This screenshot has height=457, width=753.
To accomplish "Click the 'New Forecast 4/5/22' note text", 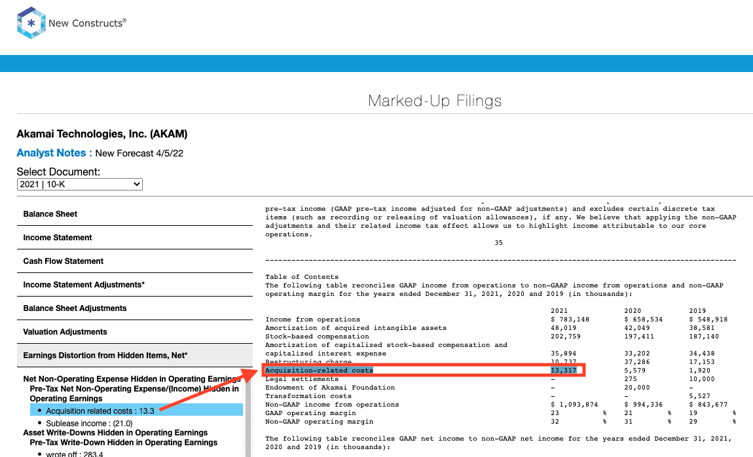I will point(139,154).
